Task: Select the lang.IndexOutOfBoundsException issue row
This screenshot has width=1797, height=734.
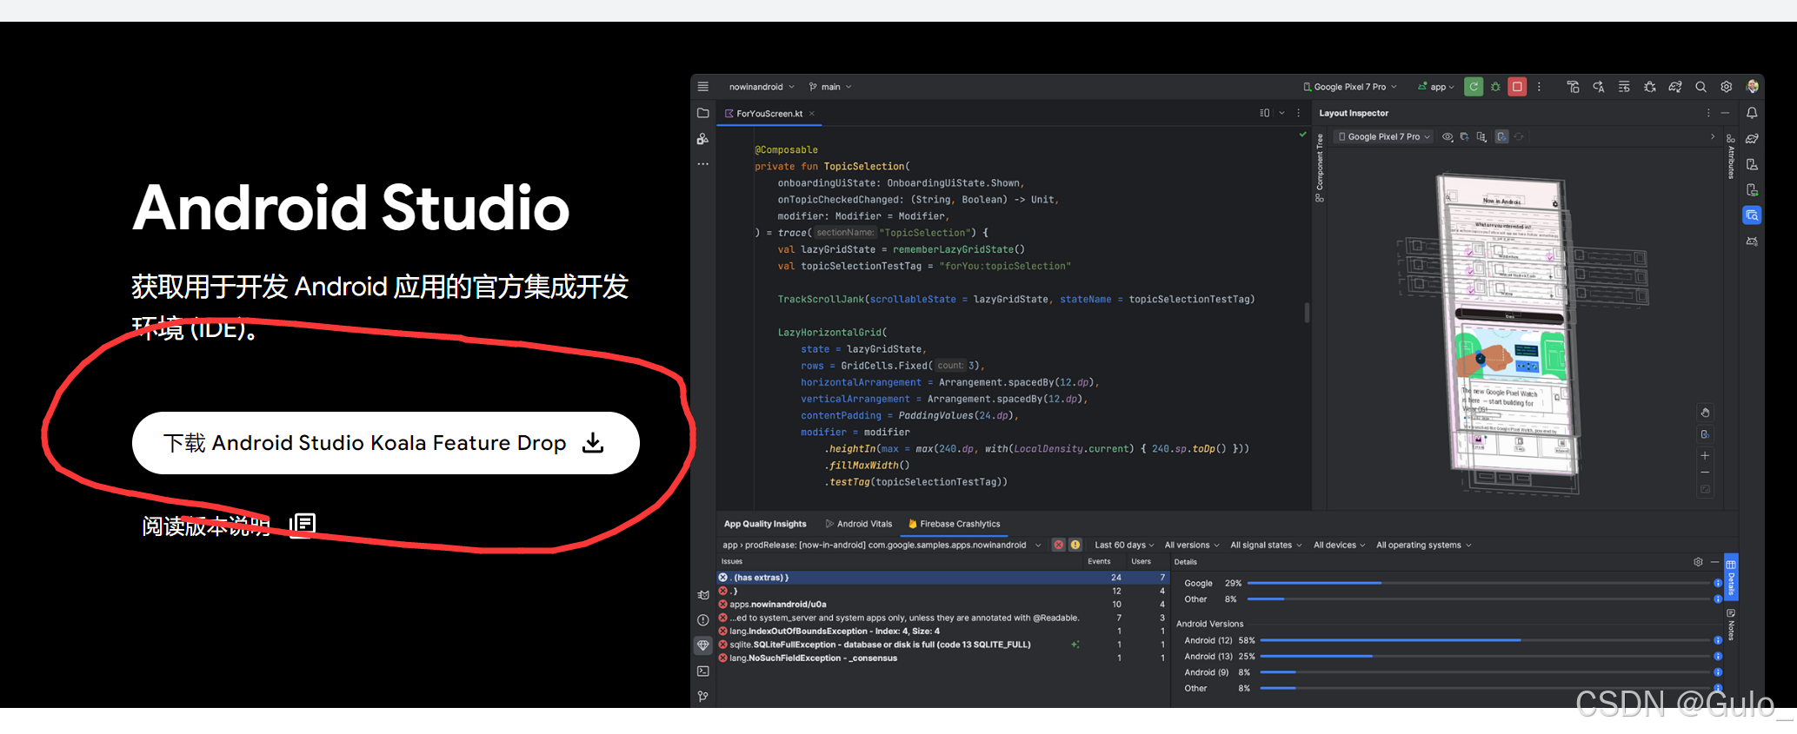Action: [x=942, y=632]
